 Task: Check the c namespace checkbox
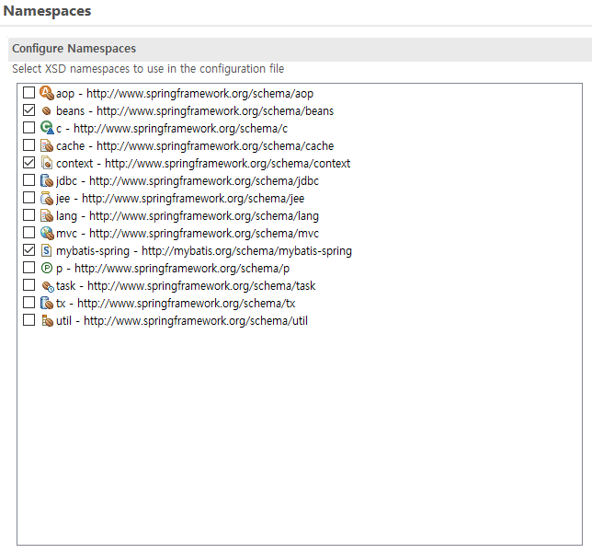click(29, 127)
